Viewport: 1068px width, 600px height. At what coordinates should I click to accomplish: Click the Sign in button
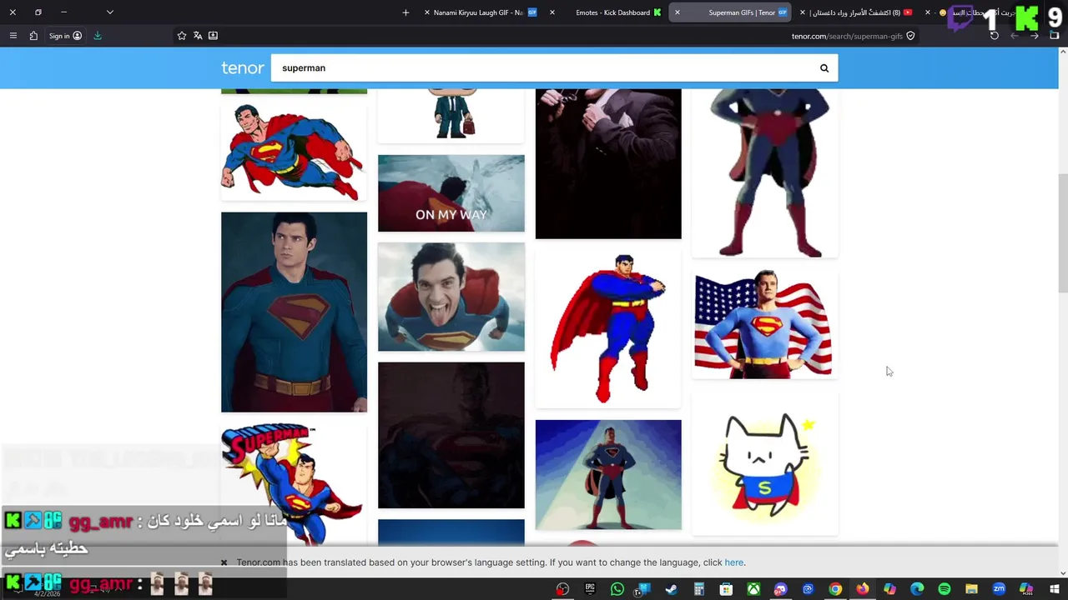click(x=65, y=36)
